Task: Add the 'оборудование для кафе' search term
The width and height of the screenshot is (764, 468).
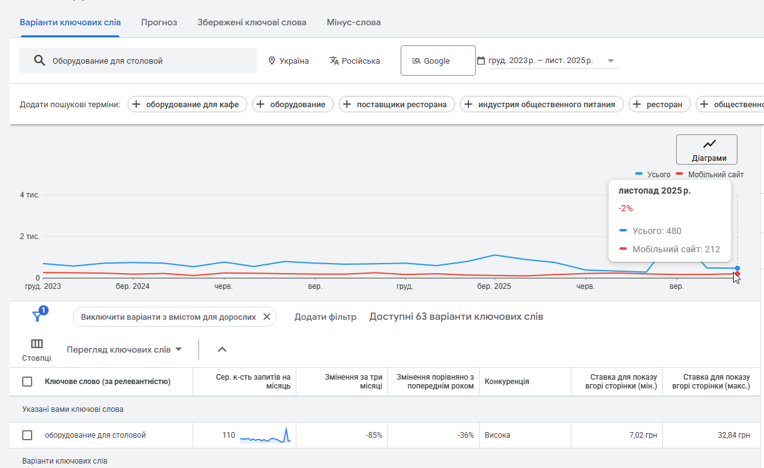Action: point(186,105)
